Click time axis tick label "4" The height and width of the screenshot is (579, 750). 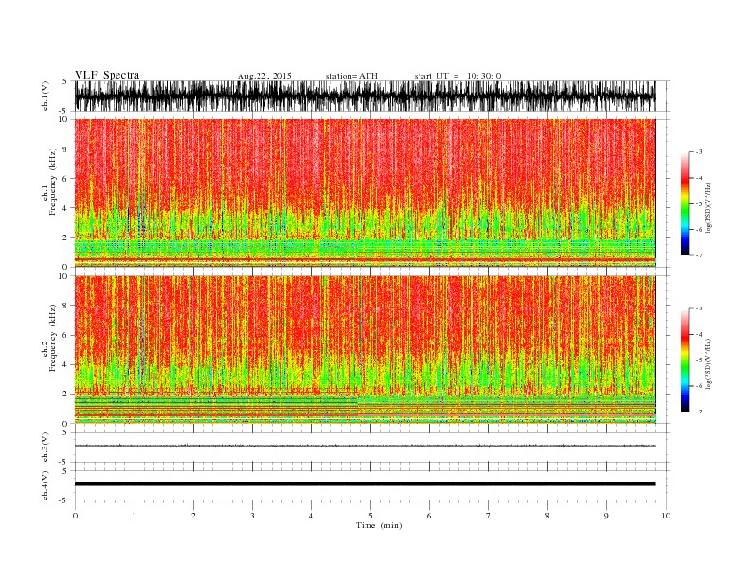(311, 516)
